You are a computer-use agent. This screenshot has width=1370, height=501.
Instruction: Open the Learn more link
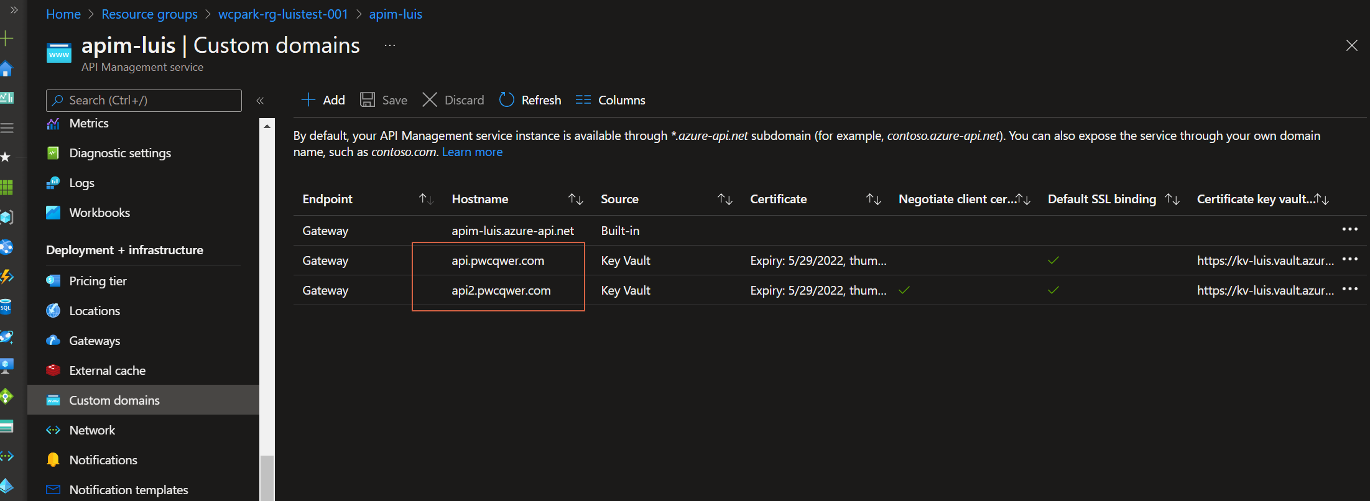472,152
